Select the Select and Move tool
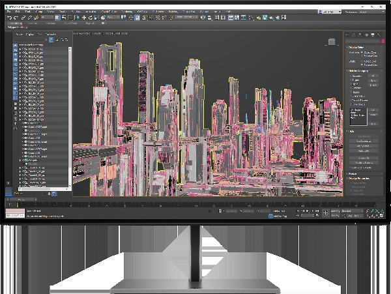Image resolution: width=391 pixels, height=294 pixels. [85, 18]
